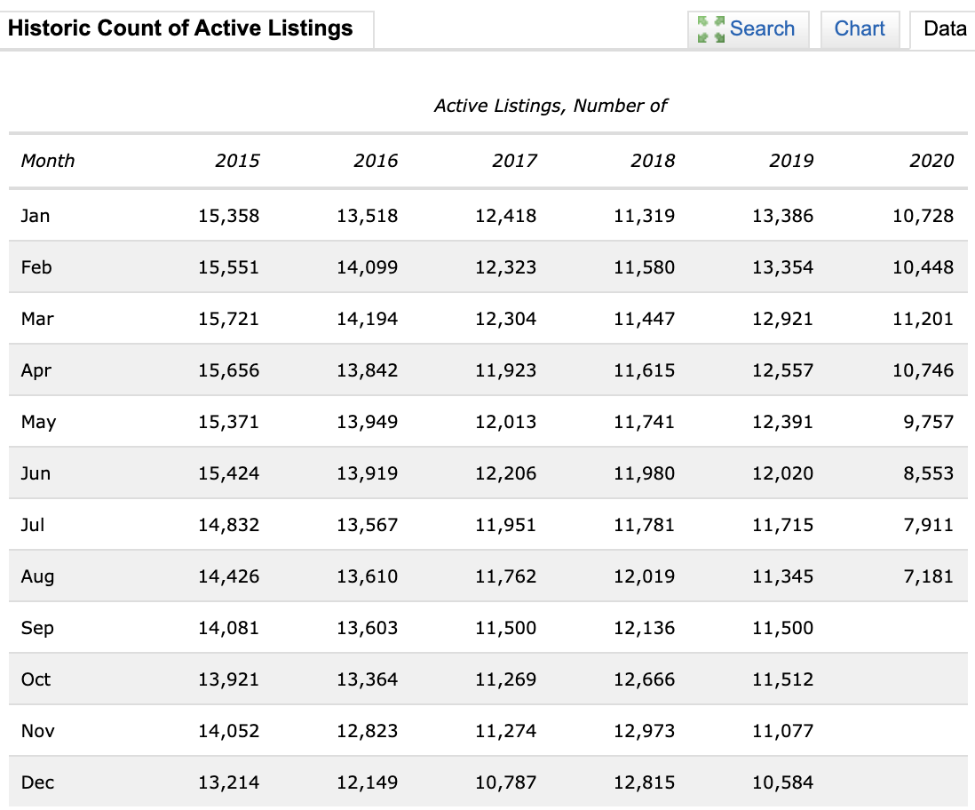This screenshot has height=810, width=975.
Task: Open the Search tab
Action: [748, 29]
